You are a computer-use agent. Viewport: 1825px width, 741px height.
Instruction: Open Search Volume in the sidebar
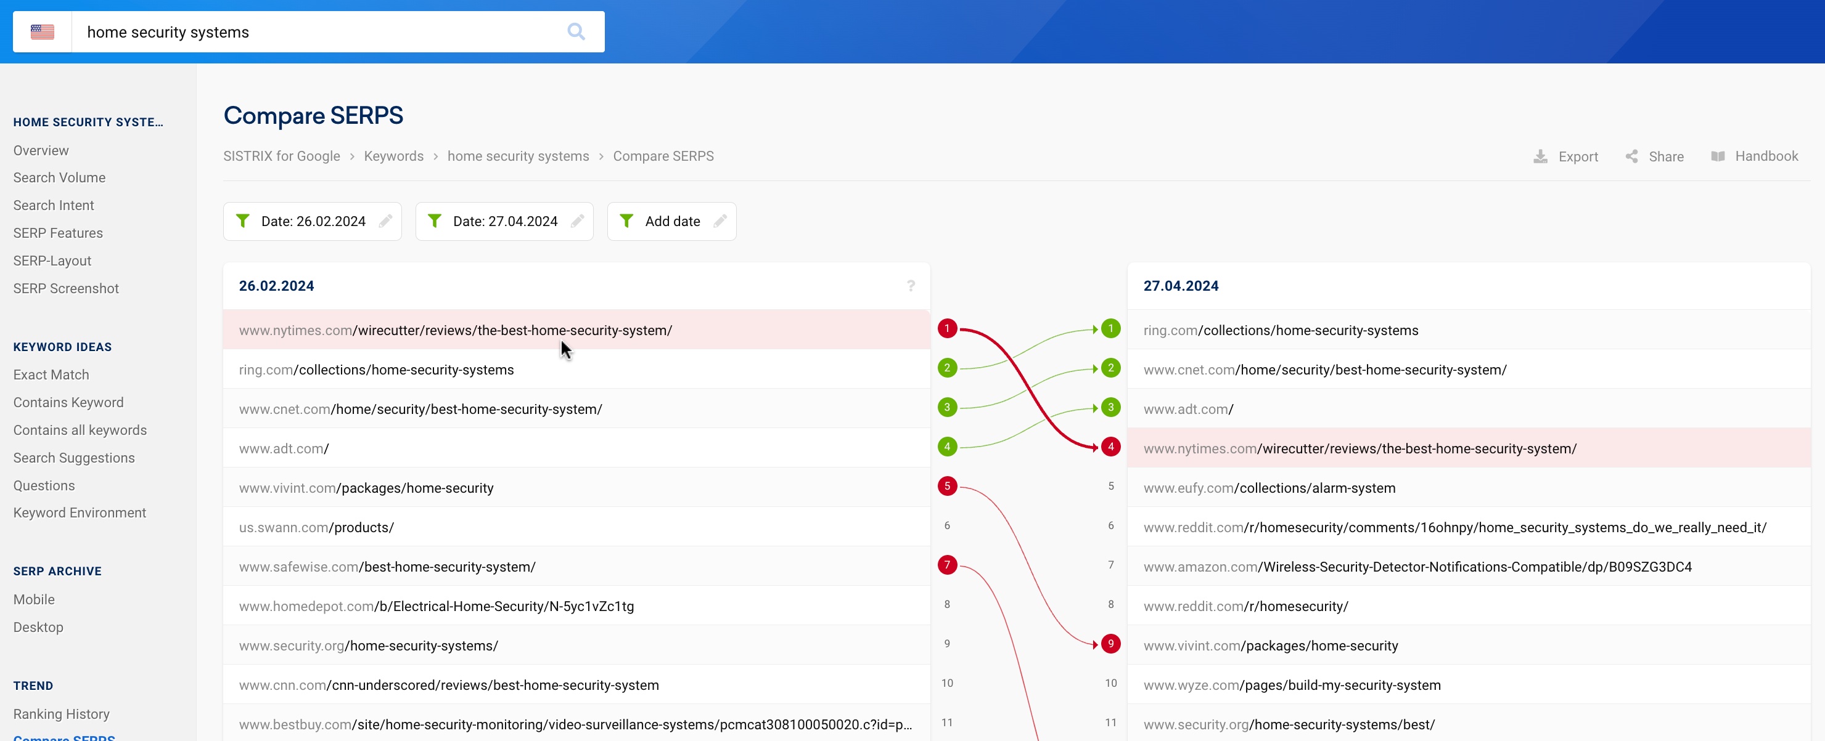(x=60, y=177)
